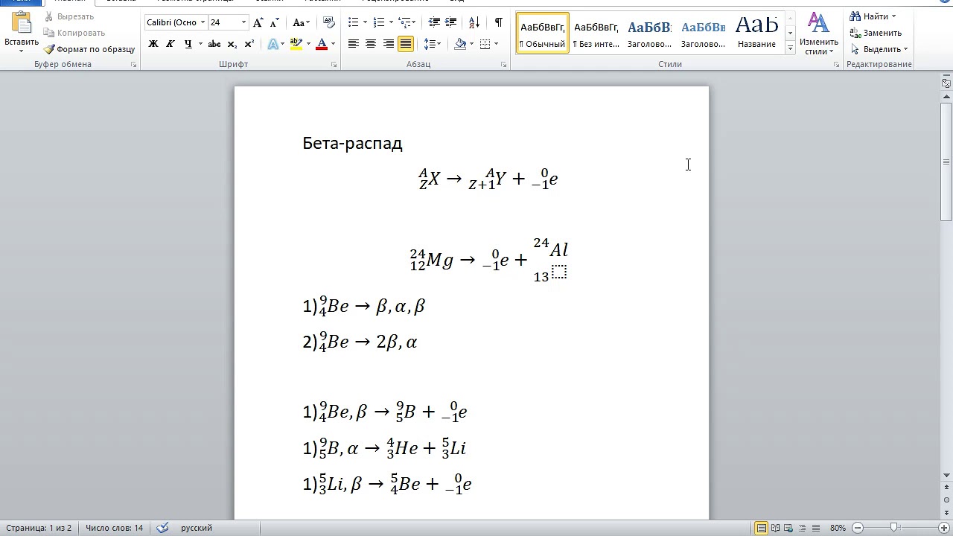
Task: Click the Text Effects glowing A icon
Action: pos(272,44)
